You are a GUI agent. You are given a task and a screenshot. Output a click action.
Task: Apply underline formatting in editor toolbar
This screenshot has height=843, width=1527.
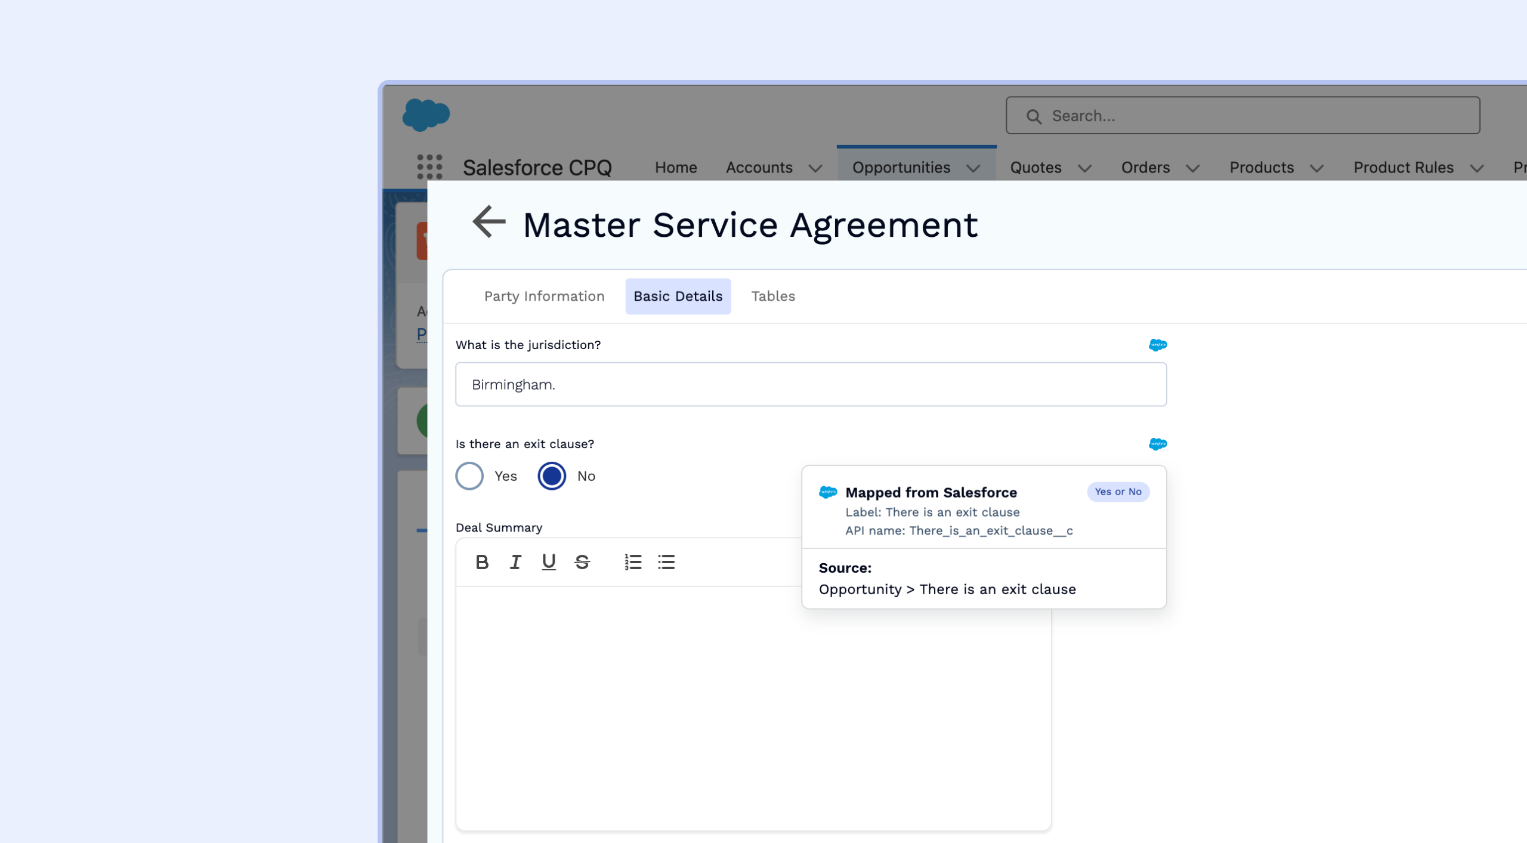[548, 562]
